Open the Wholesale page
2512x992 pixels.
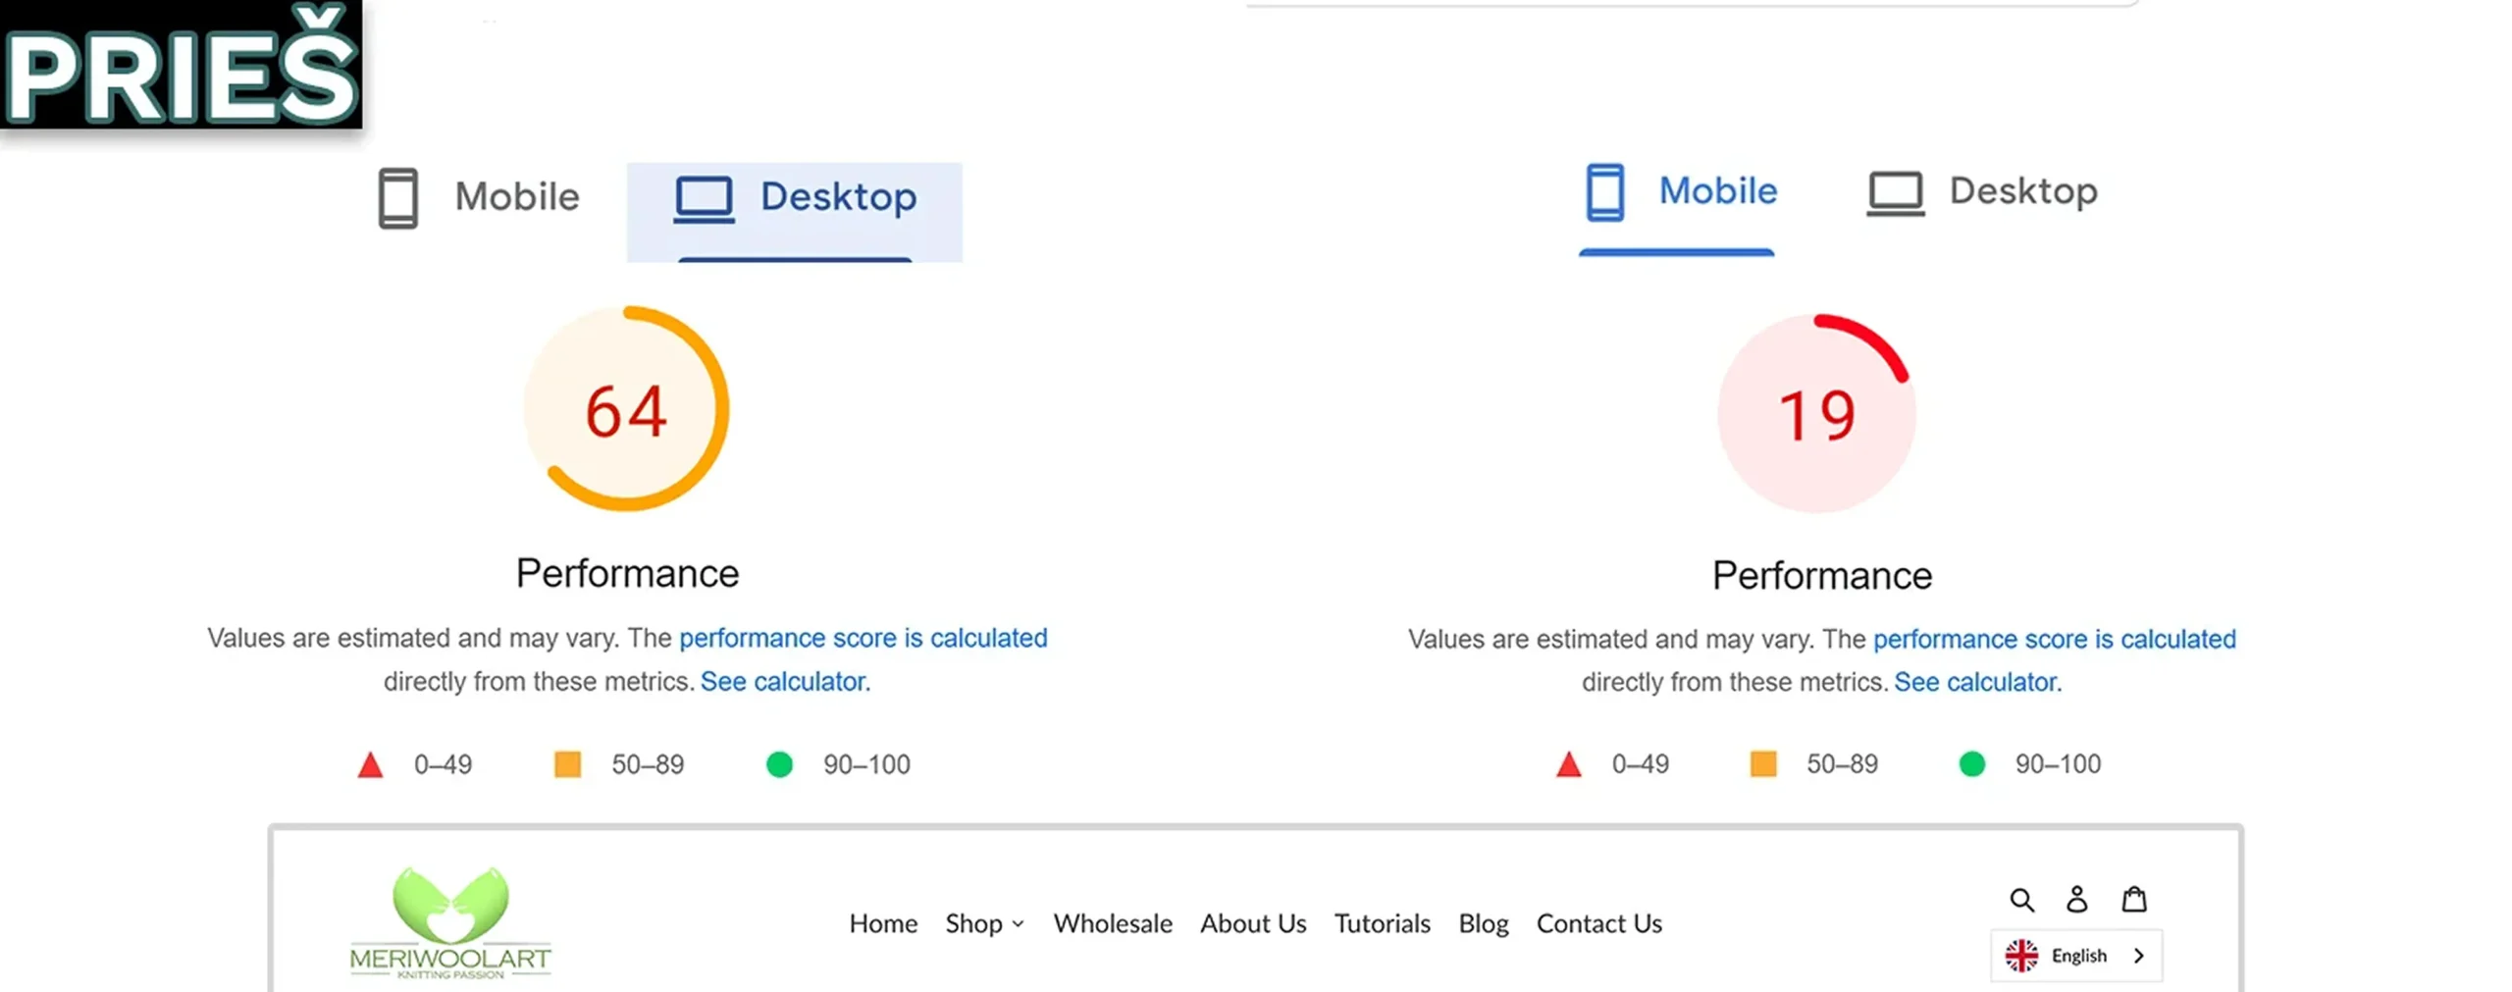[1113, 923]
